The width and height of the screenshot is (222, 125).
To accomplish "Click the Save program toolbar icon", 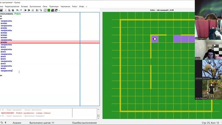I will 1,10.
